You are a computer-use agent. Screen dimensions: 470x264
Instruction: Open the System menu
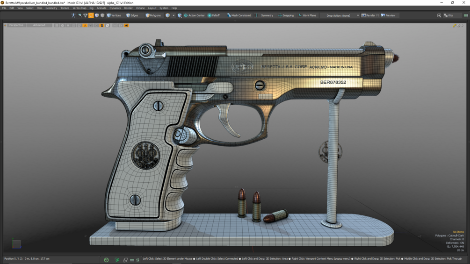click(x=164, y=8)
